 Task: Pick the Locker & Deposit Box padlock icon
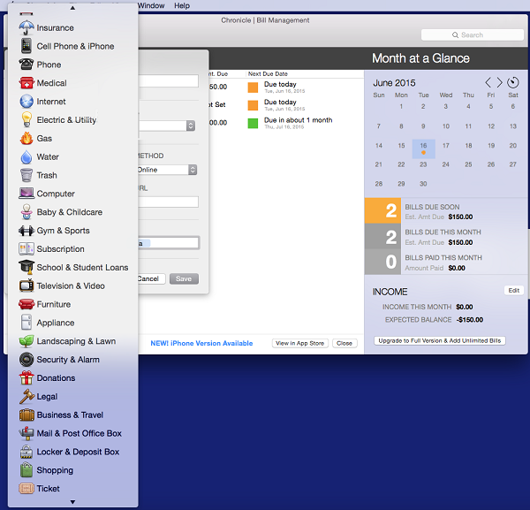pos(26,452)
